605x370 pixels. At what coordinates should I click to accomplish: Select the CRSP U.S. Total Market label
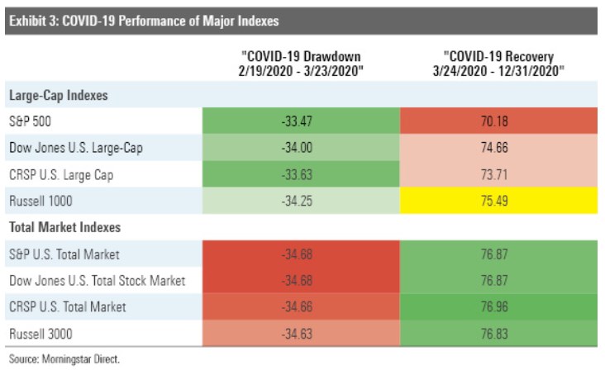coord(68,307)
